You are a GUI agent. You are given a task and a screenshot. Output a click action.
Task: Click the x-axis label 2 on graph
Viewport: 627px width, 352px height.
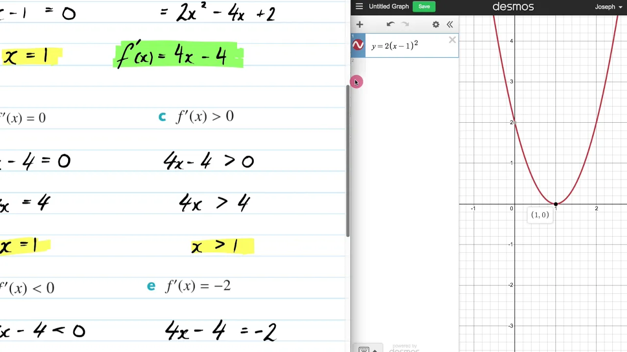(596, 209)
